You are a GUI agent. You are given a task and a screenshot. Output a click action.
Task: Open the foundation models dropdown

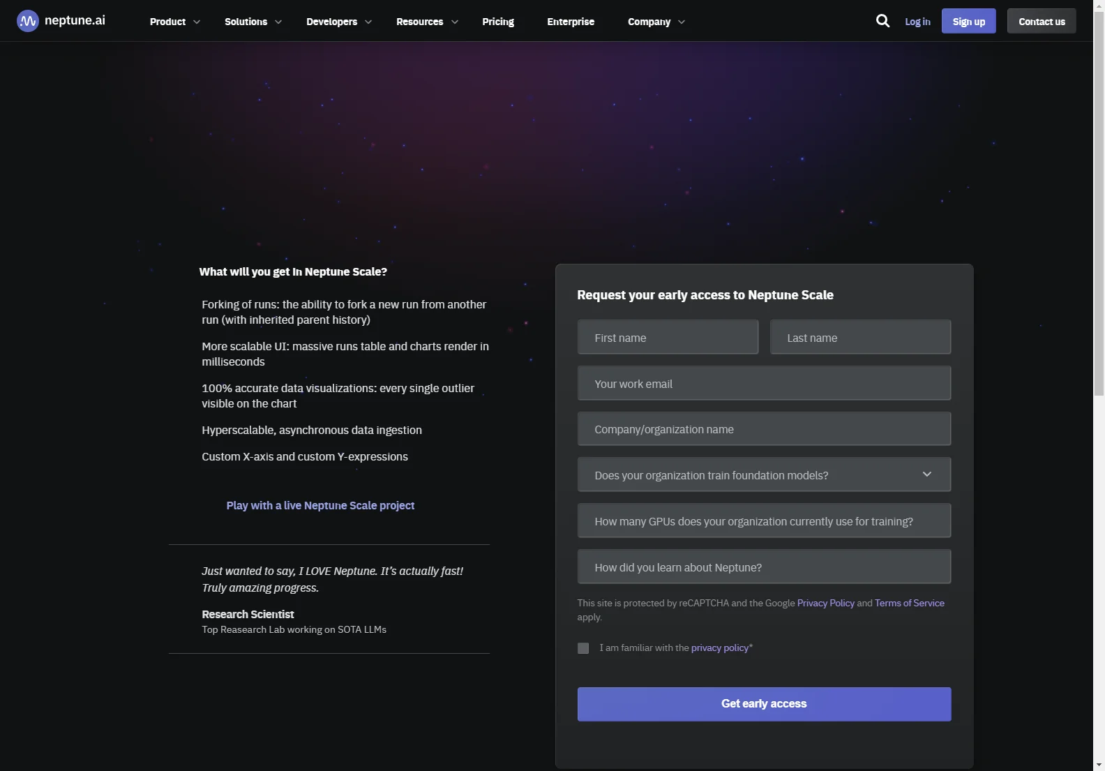[764, 474]
